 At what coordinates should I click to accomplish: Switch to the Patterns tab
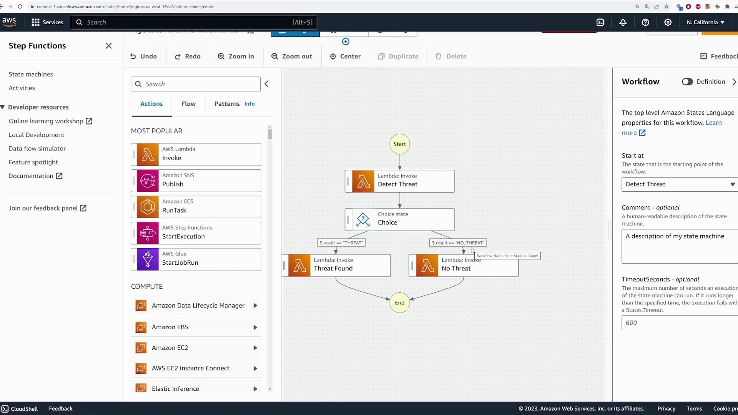pyautogui.click(x=227, y=104)
